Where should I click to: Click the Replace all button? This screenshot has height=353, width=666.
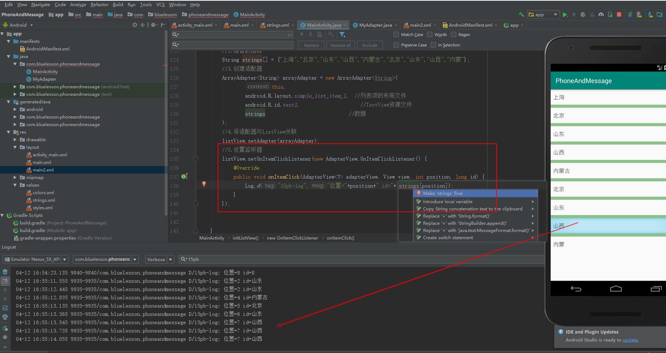tap(340, 45)
